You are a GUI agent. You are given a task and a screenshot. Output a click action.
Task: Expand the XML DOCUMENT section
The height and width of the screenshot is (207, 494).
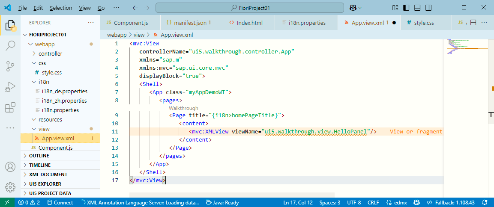pos(60,174)
